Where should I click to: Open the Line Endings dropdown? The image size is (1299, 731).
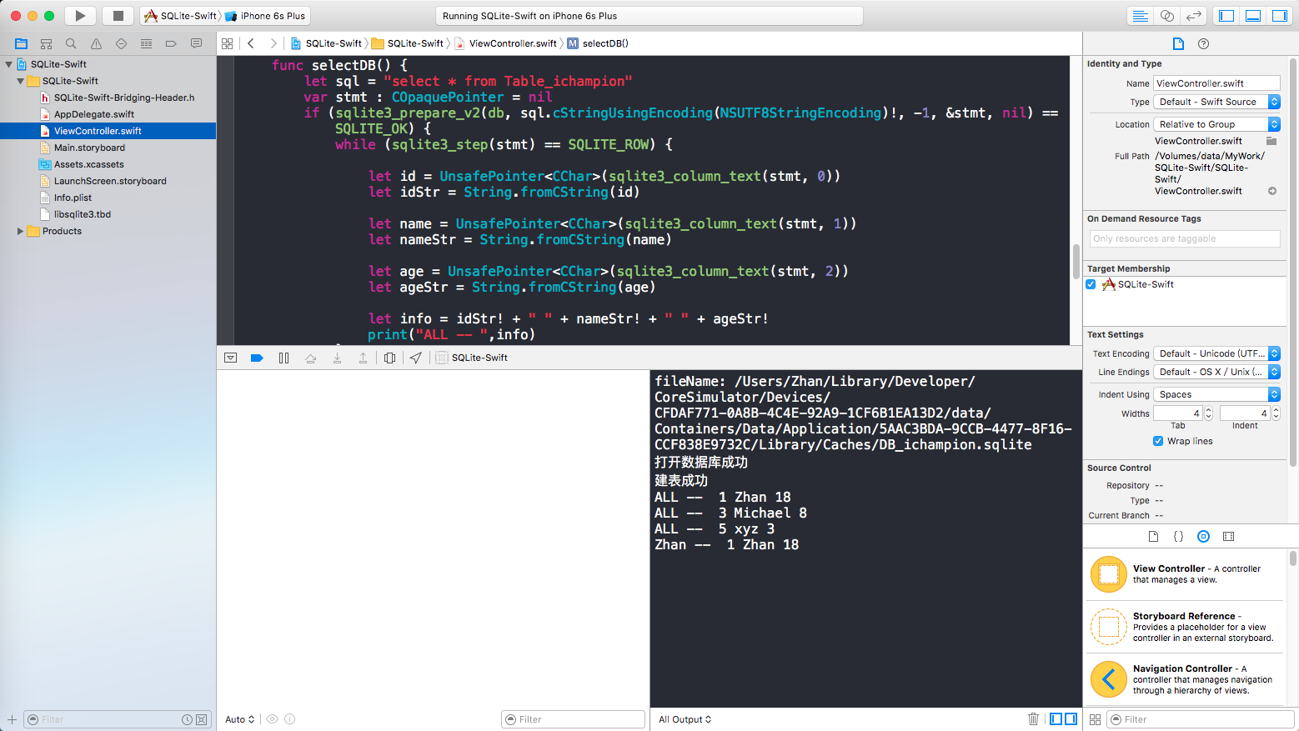[1216, 372]
